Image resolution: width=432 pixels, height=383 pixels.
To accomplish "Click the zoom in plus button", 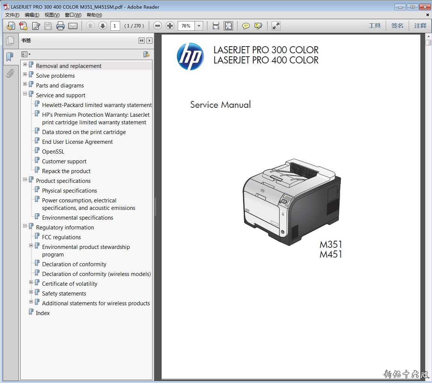I will coord(170,26).
